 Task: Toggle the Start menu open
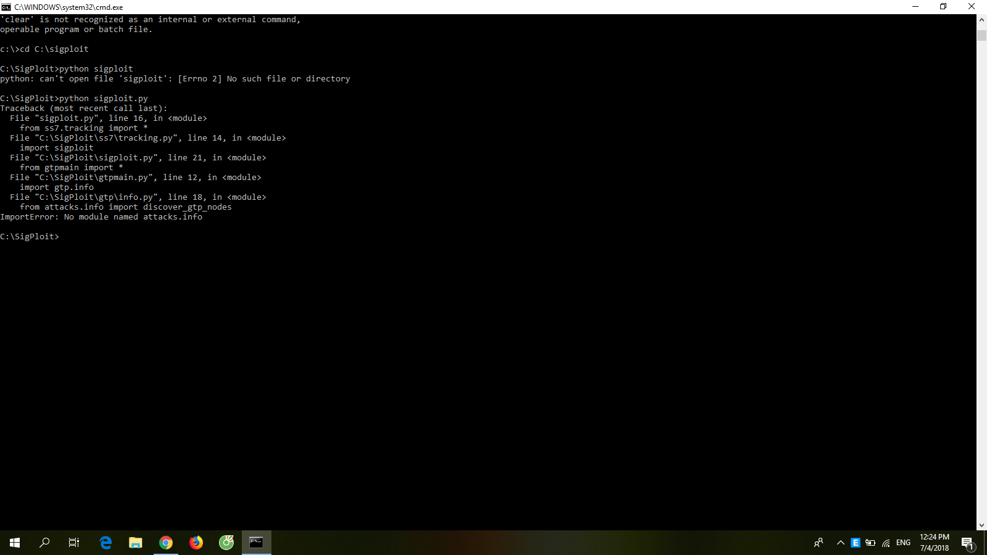tap(14, 543)
